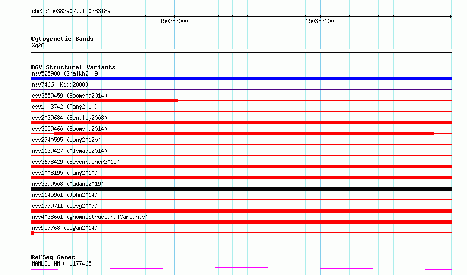The height and width of the screenshot is (275, 467).
Task: Open variant esv1003742 (Pang2010) label
Action: (x=65, y=107)
